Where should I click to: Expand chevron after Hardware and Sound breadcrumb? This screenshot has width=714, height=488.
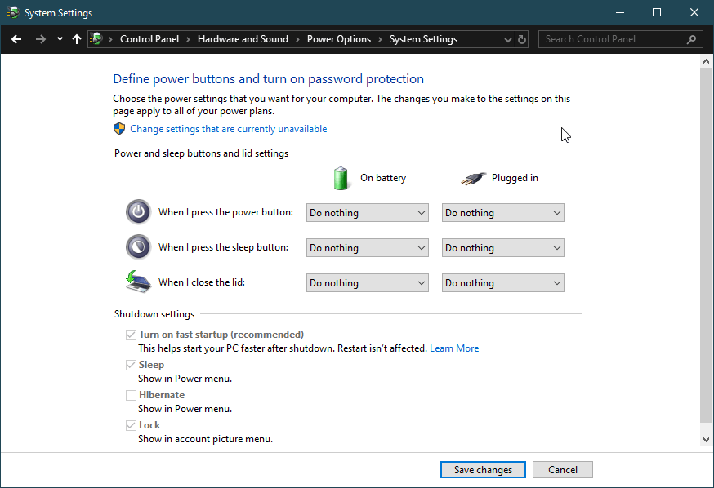(x=298, y=39)
